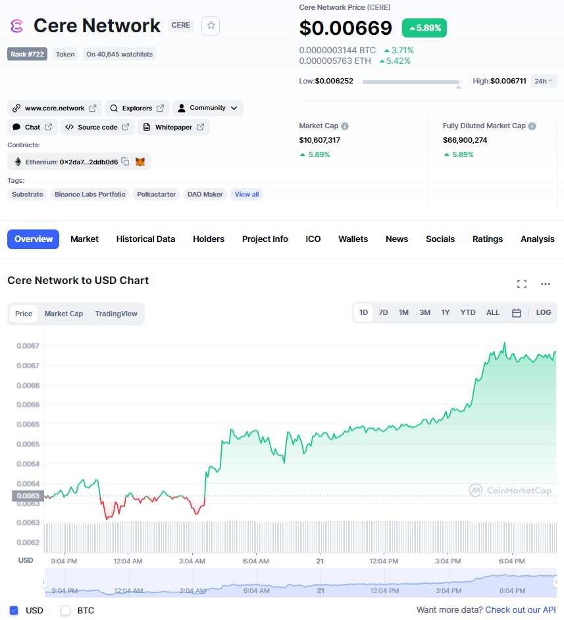Image resolution: width=564 pixels, height=620 pixels.
Task: Click the Fully Diluted Market Cap info icon
Action: tap(532, 126)
